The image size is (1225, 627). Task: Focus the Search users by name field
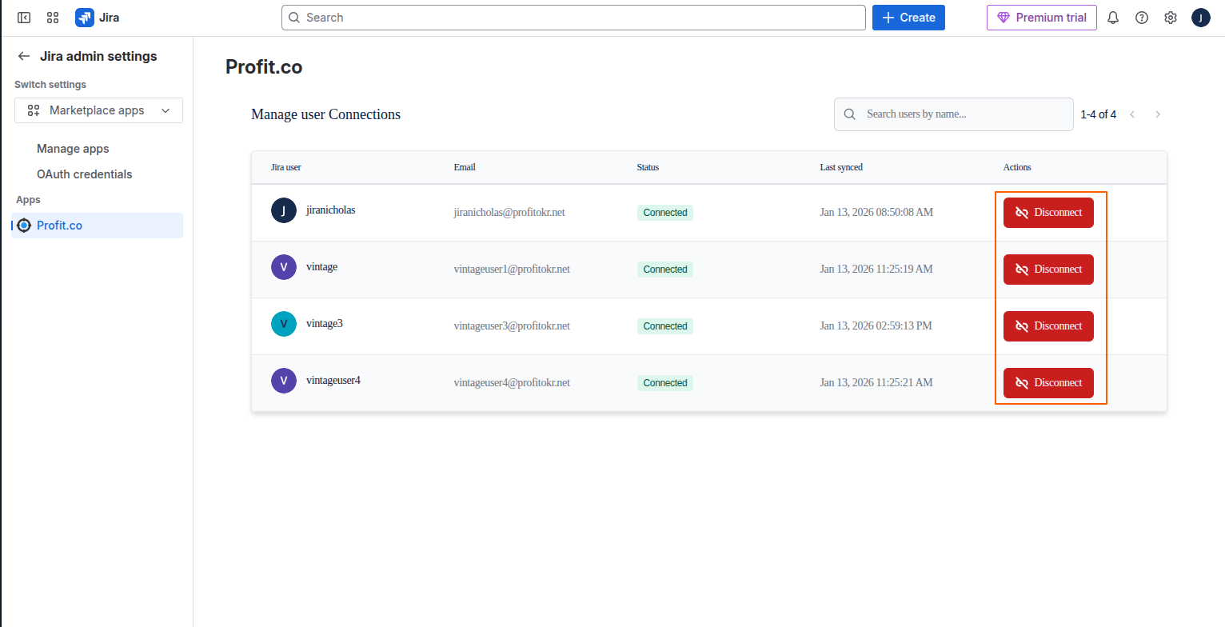[x=954, y=114]
